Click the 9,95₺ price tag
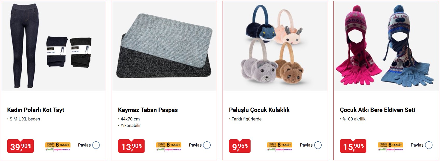This screenshot has width=441, height=162. point(240,146)
